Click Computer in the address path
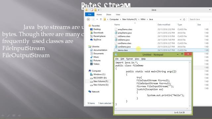The image size is (212, 119). (114, 20)
